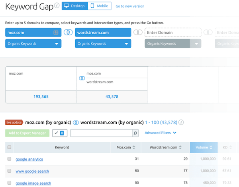Click the intersection icon before Enter Domain field
Viewport: 239px width, 187px height.
(x=138, y=33)
